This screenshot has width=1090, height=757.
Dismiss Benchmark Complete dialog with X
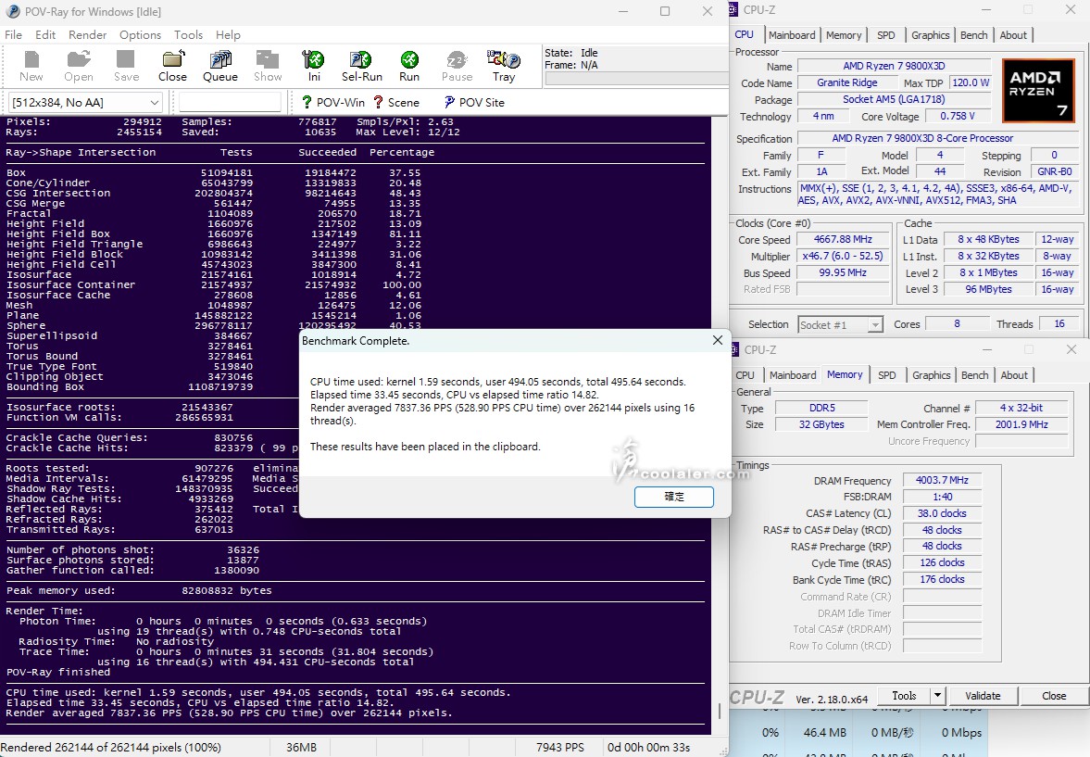click(717, 341)
